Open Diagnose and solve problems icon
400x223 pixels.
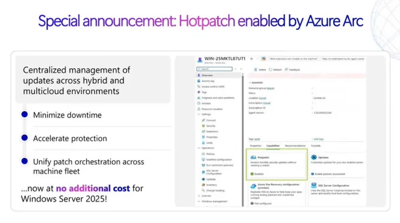[199, 98]
